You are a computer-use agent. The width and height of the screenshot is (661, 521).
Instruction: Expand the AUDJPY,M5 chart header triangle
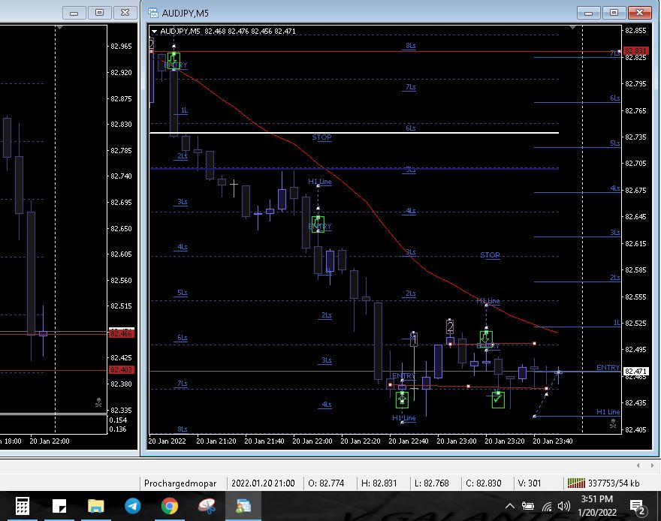tap(154, 31)
